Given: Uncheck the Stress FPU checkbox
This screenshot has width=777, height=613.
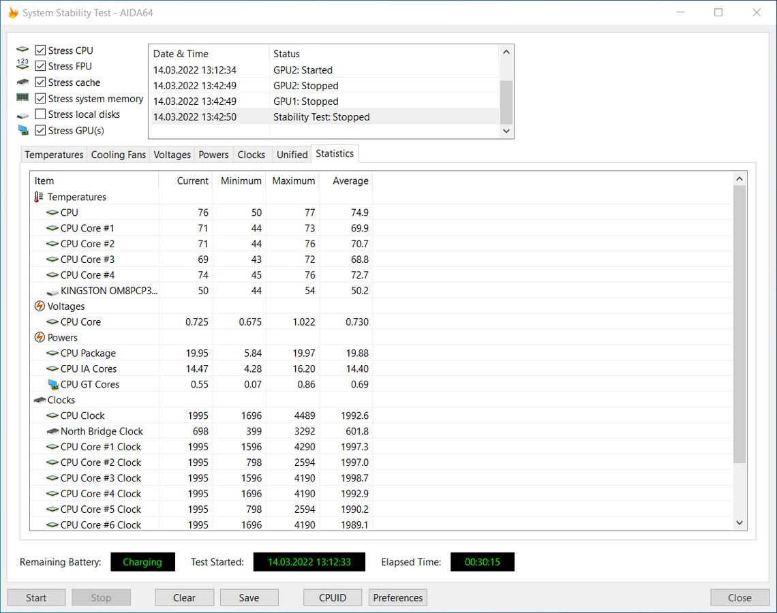Looking at the screenshot, I should click(x=41, y=66).
